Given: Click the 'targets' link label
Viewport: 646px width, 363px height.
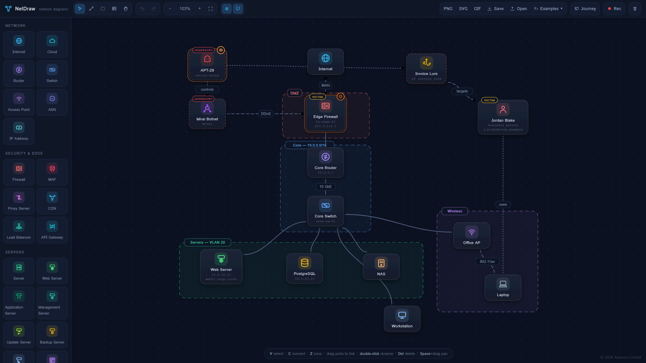Looking at the screenshot, I should pyautogui.click(x=462, y=91).
